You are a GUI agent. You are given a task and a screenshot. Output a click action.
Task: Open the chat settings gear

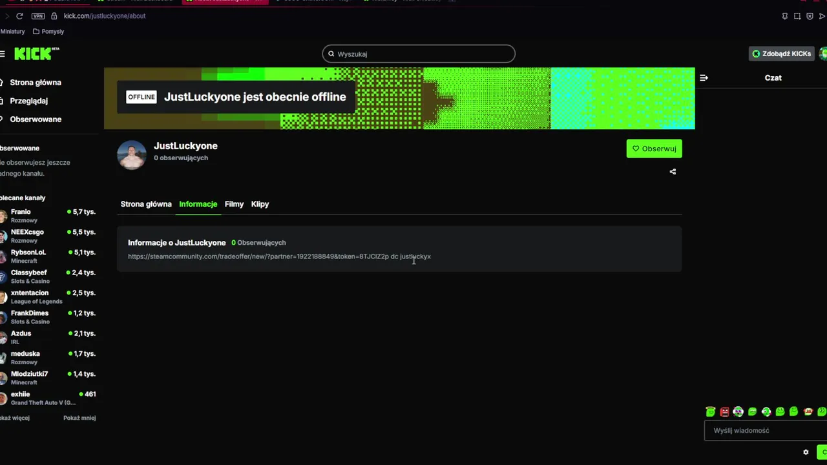point(806,452)
